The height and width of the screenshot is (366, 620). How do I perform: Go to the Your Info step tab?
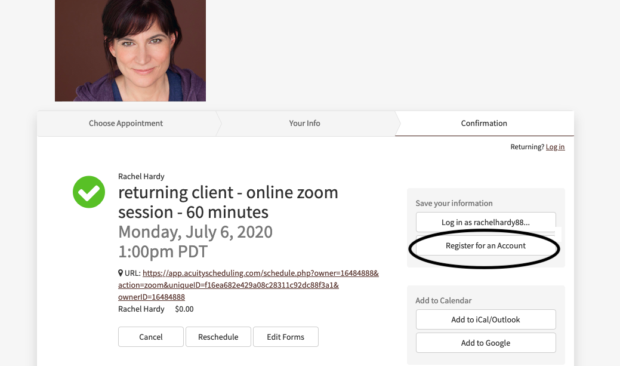coord(304,124)
